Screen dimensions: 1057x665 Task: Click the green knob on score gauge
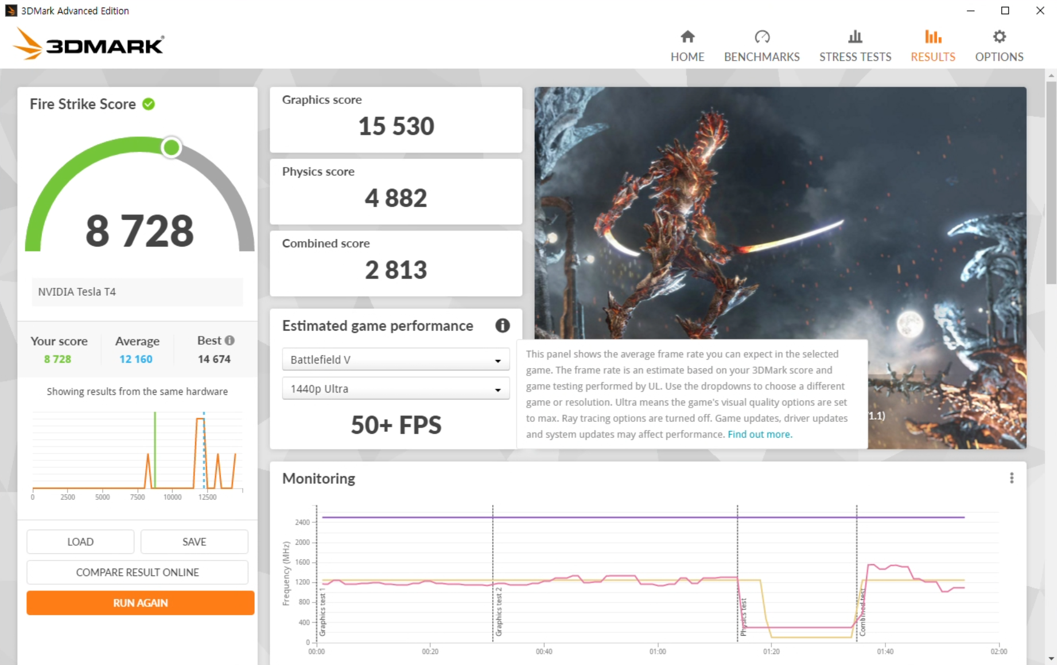[x=171, y=148]
